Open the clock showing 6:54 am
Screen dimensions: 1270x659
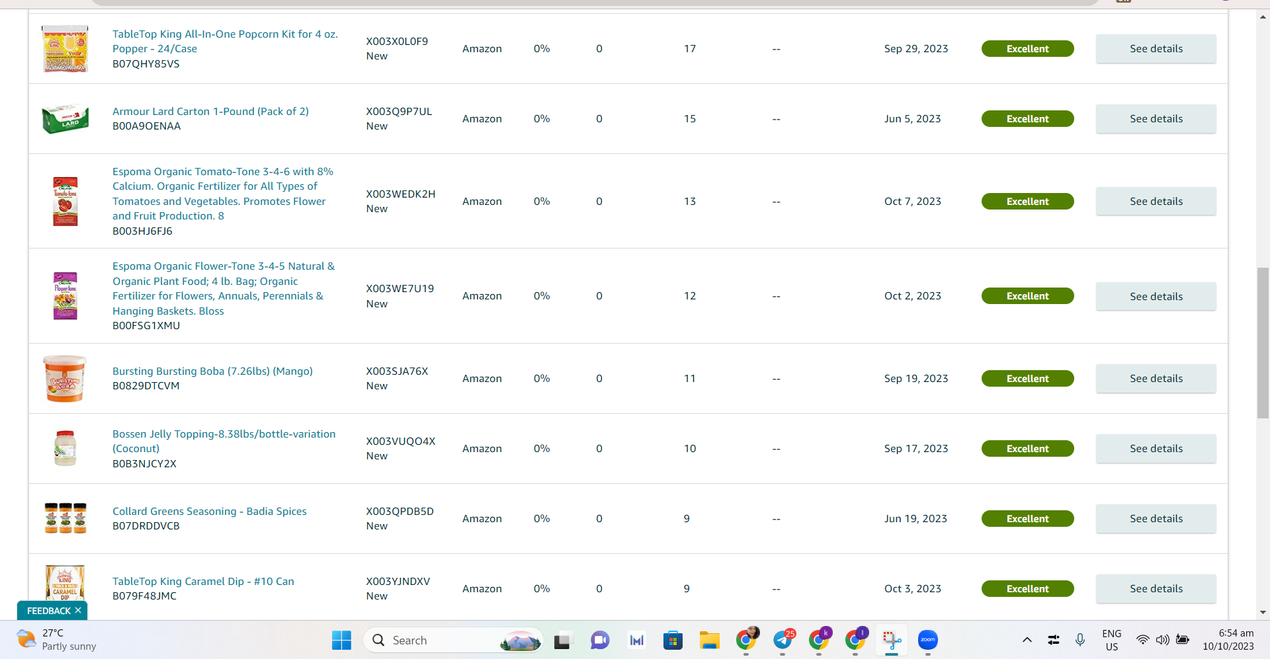(x=1229, y=640)
